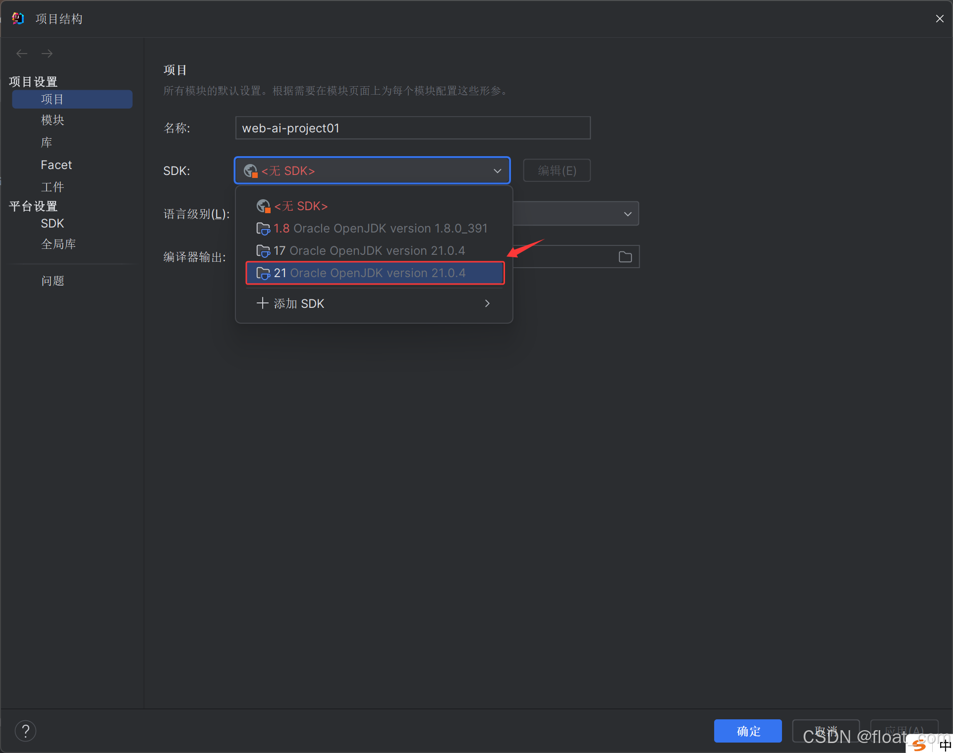Select JDK 17 Oracle OpenJDK option
Viewport: 953px width, 753px height.
coord(369,251)
